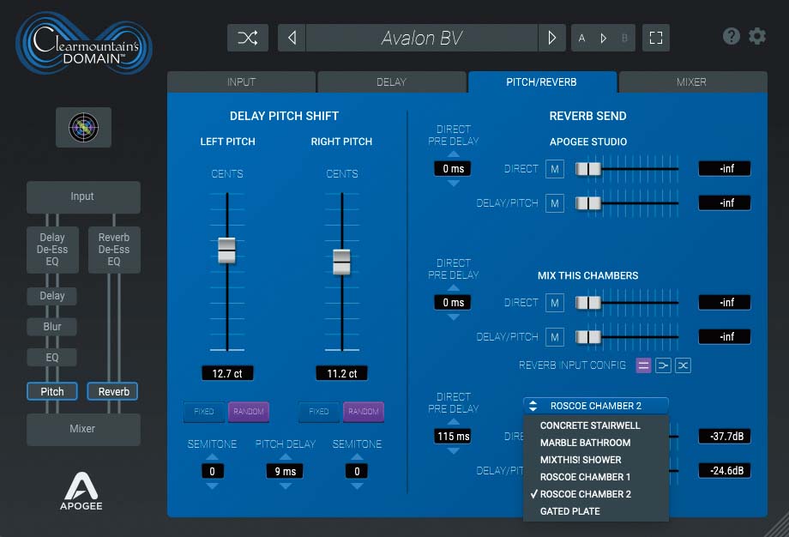Select parallel reverb input config icon
Screen dimensions: 789x537
[643, 365]
